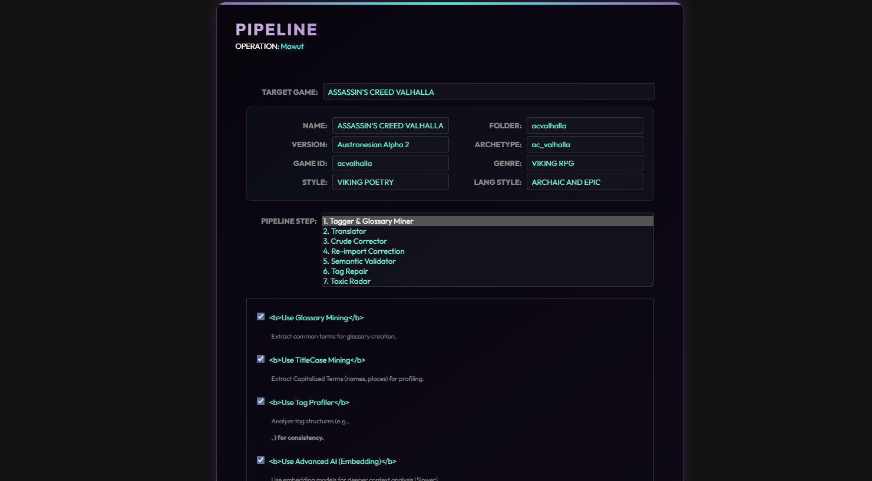This screenshot has height=481, width=872.
Task: Click the Folder input field
Action: 584,125
